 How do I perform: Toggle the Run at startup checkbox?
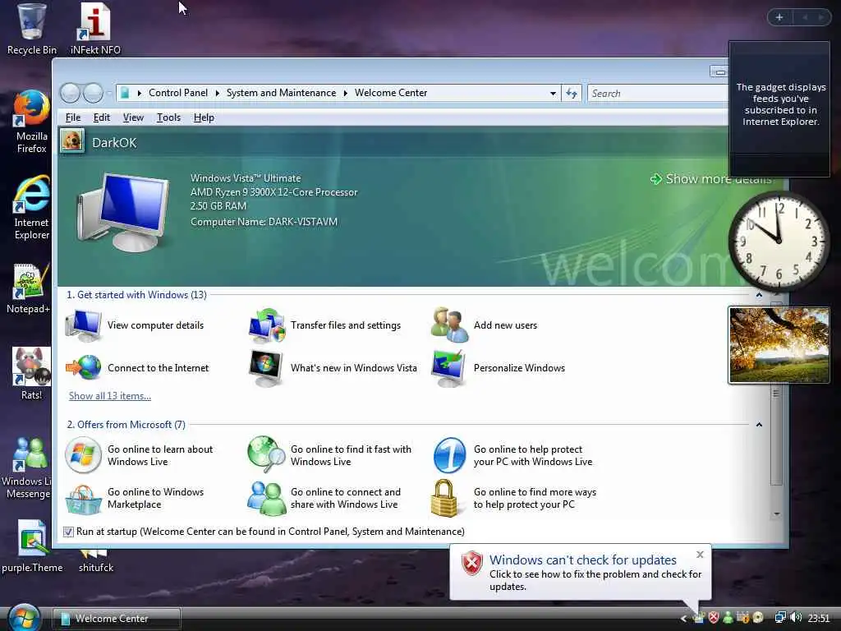68,532
